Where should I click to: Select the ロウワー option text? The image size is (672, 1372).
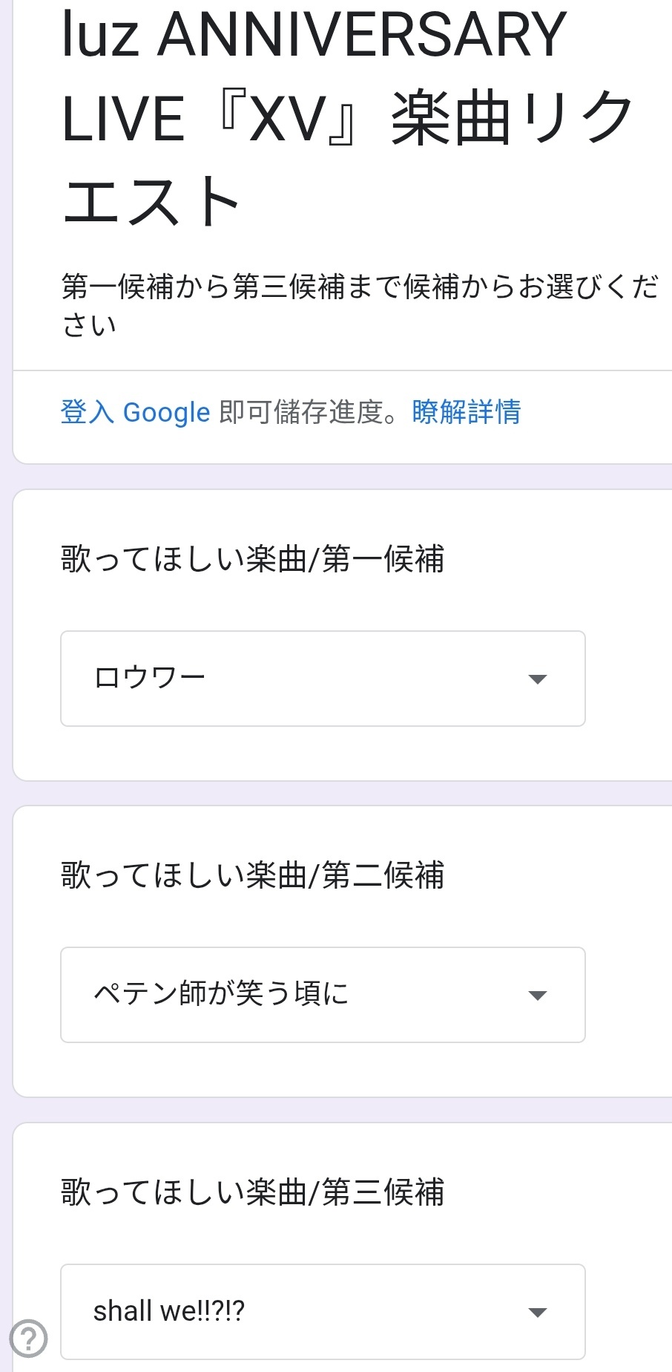(x=150, y=678)
